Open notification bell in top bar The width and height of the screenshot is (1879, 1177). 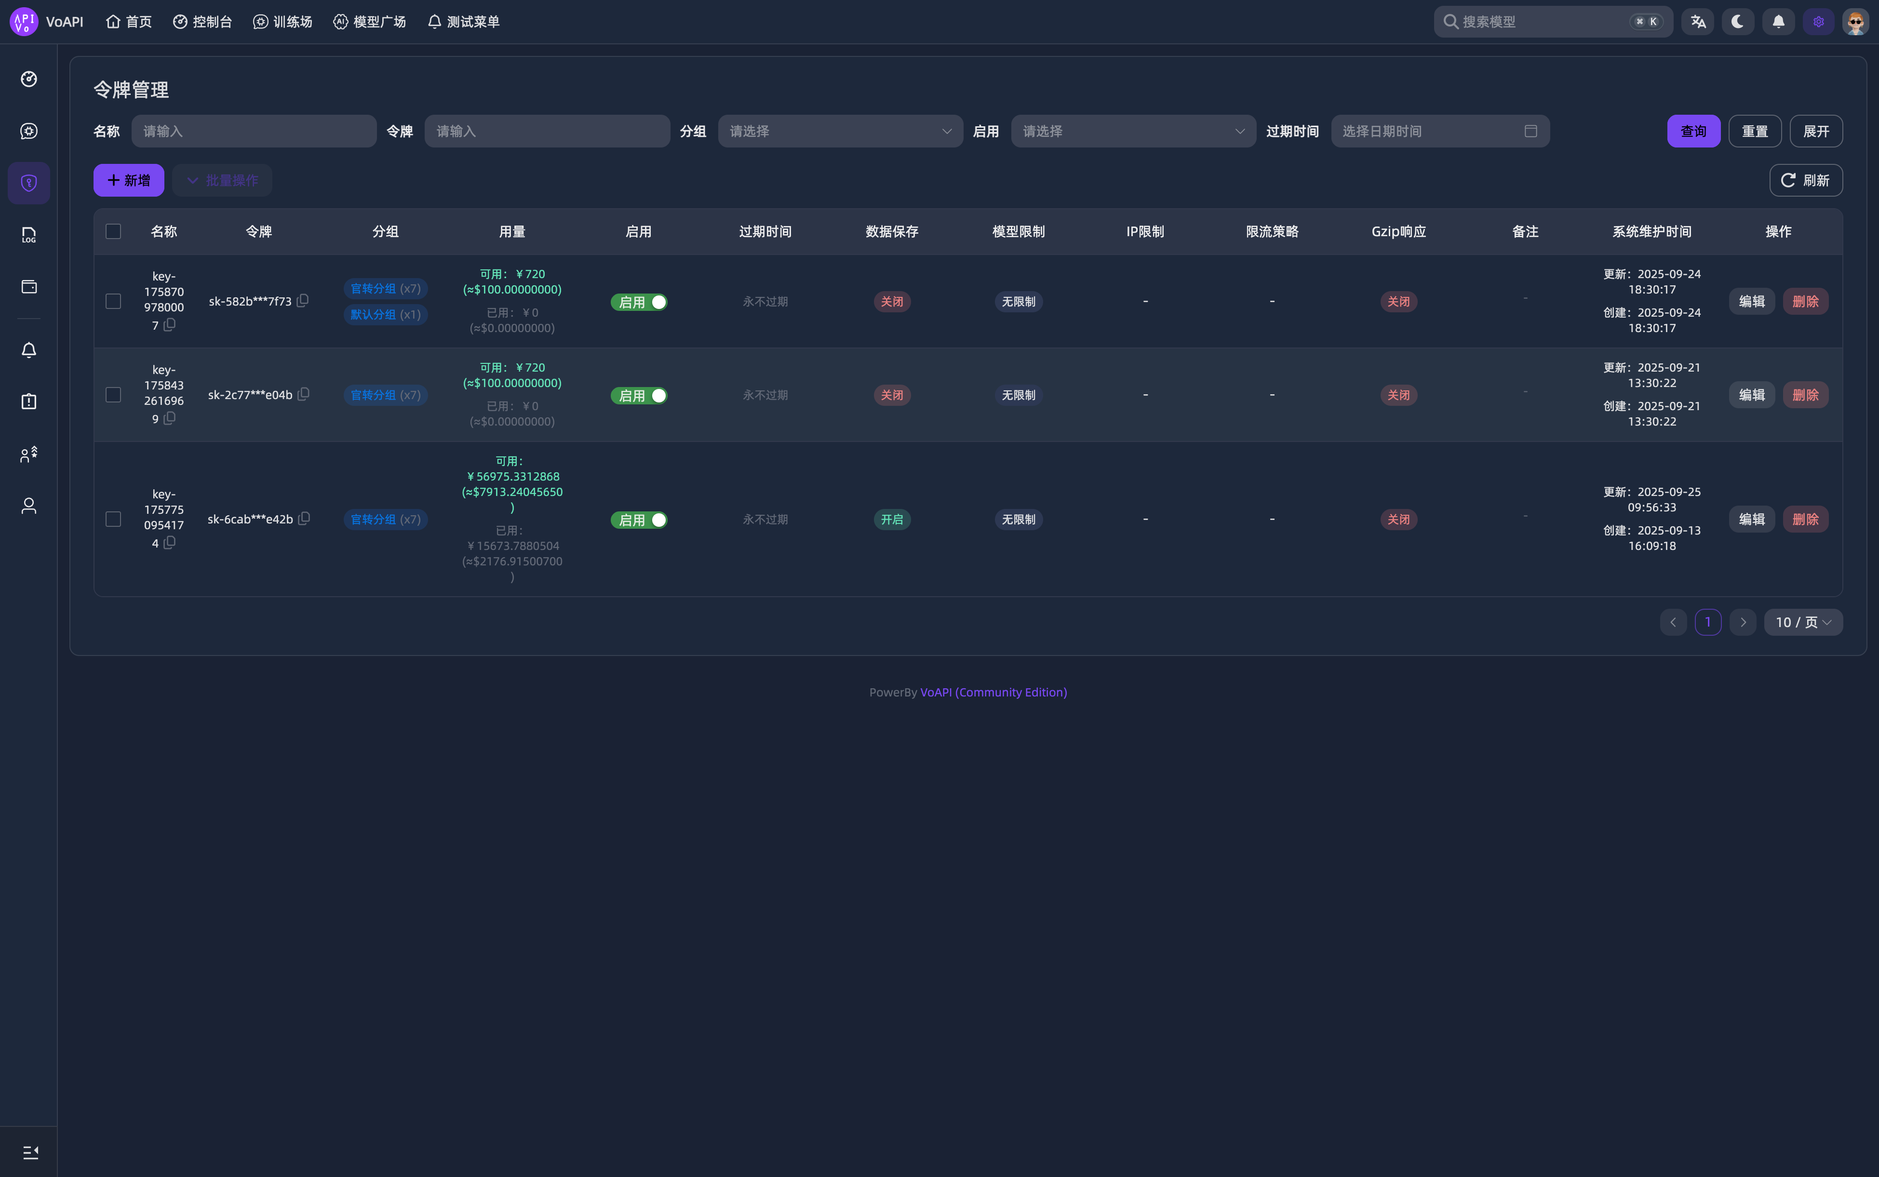pyautogui.click(x=1779, y=22)
